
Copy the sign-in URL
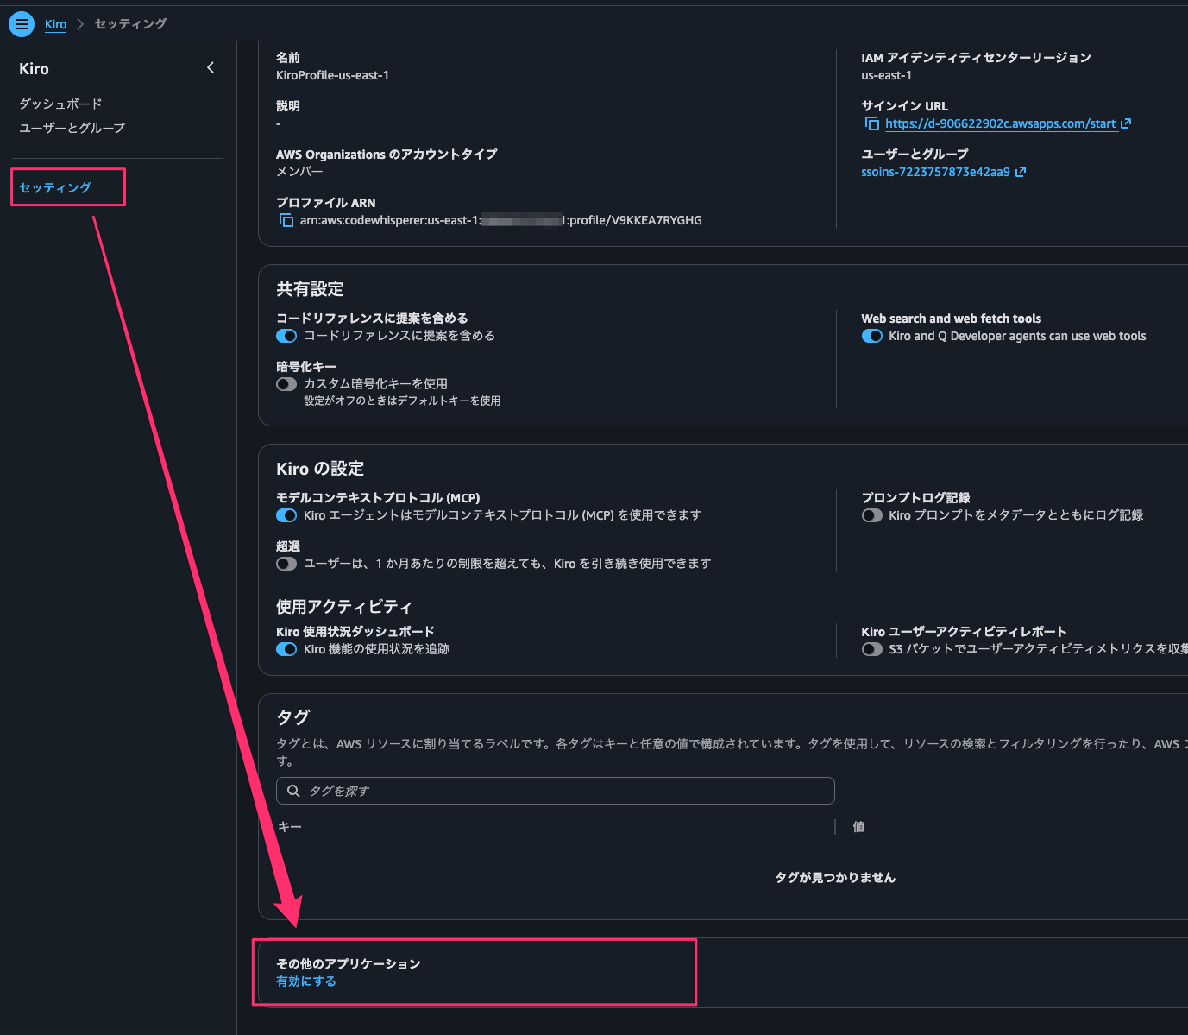[x=872, y=123]
